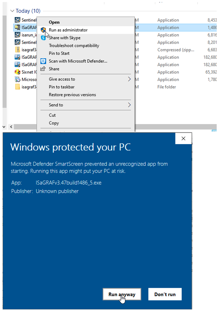Click the Sixnet IO application icon
219x311 pixels.
[18, 72]
